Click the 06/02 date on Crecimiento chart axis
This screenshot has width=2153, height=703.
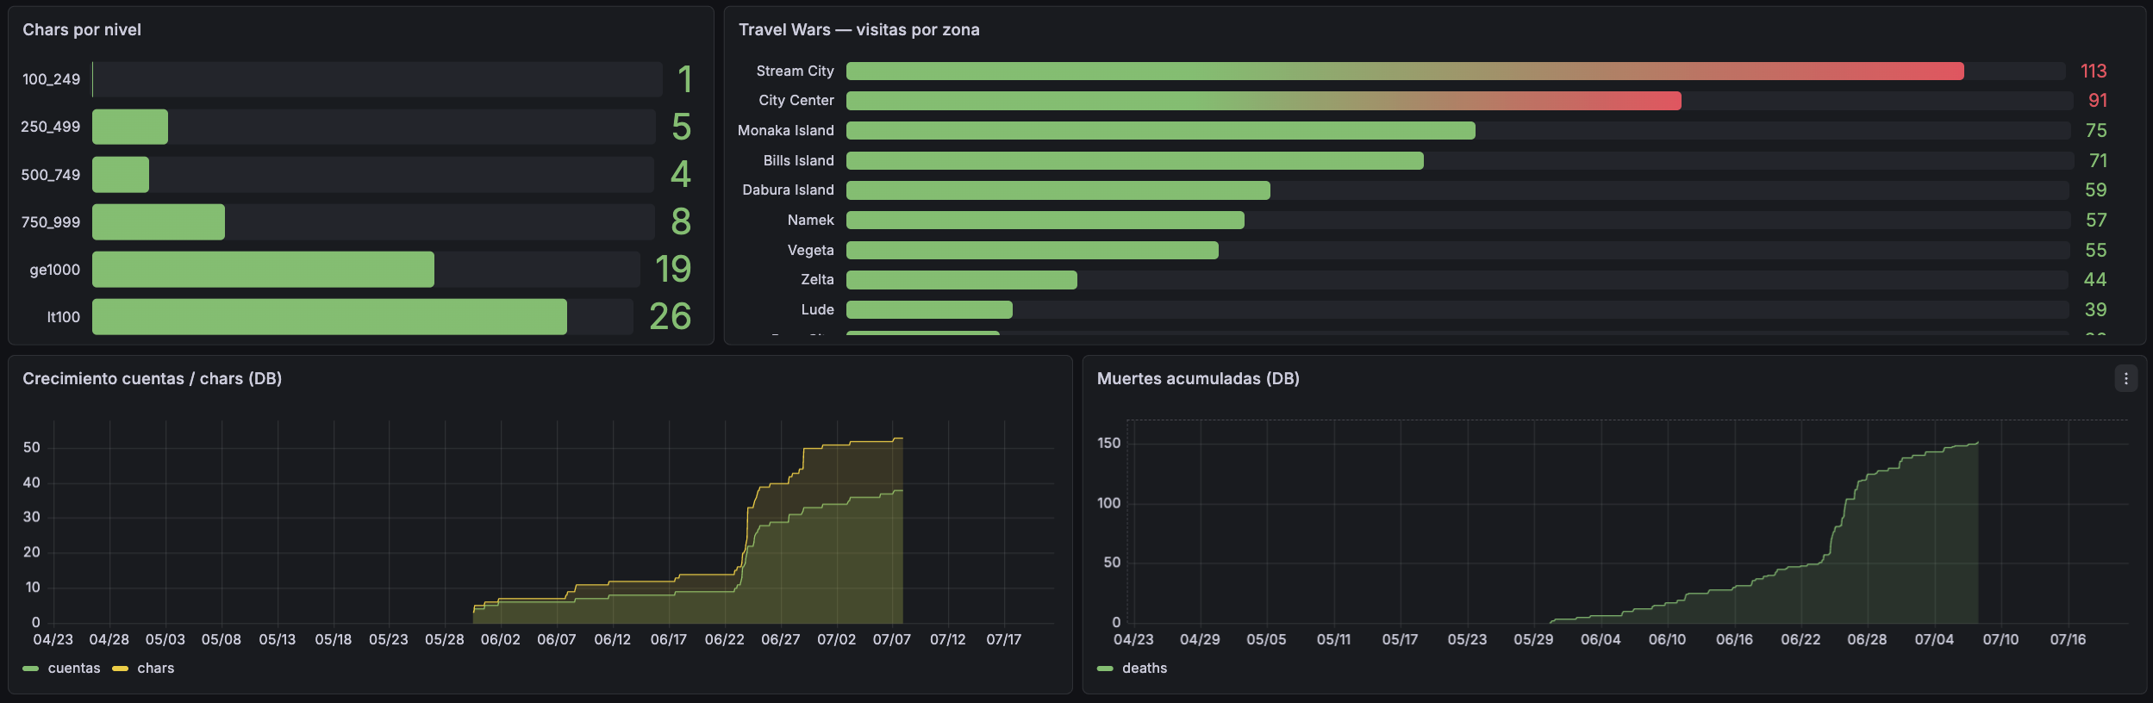pos(501,639)
